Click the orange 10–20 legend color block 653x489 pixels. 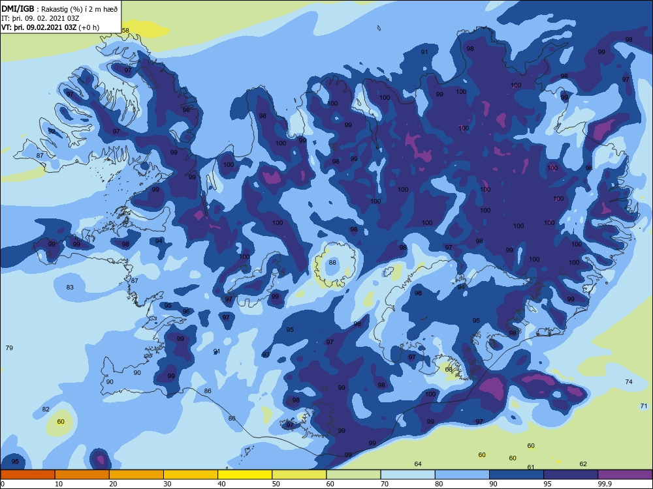tap(82, 475)
